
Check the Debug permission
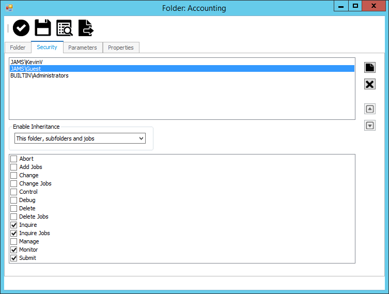14,200
